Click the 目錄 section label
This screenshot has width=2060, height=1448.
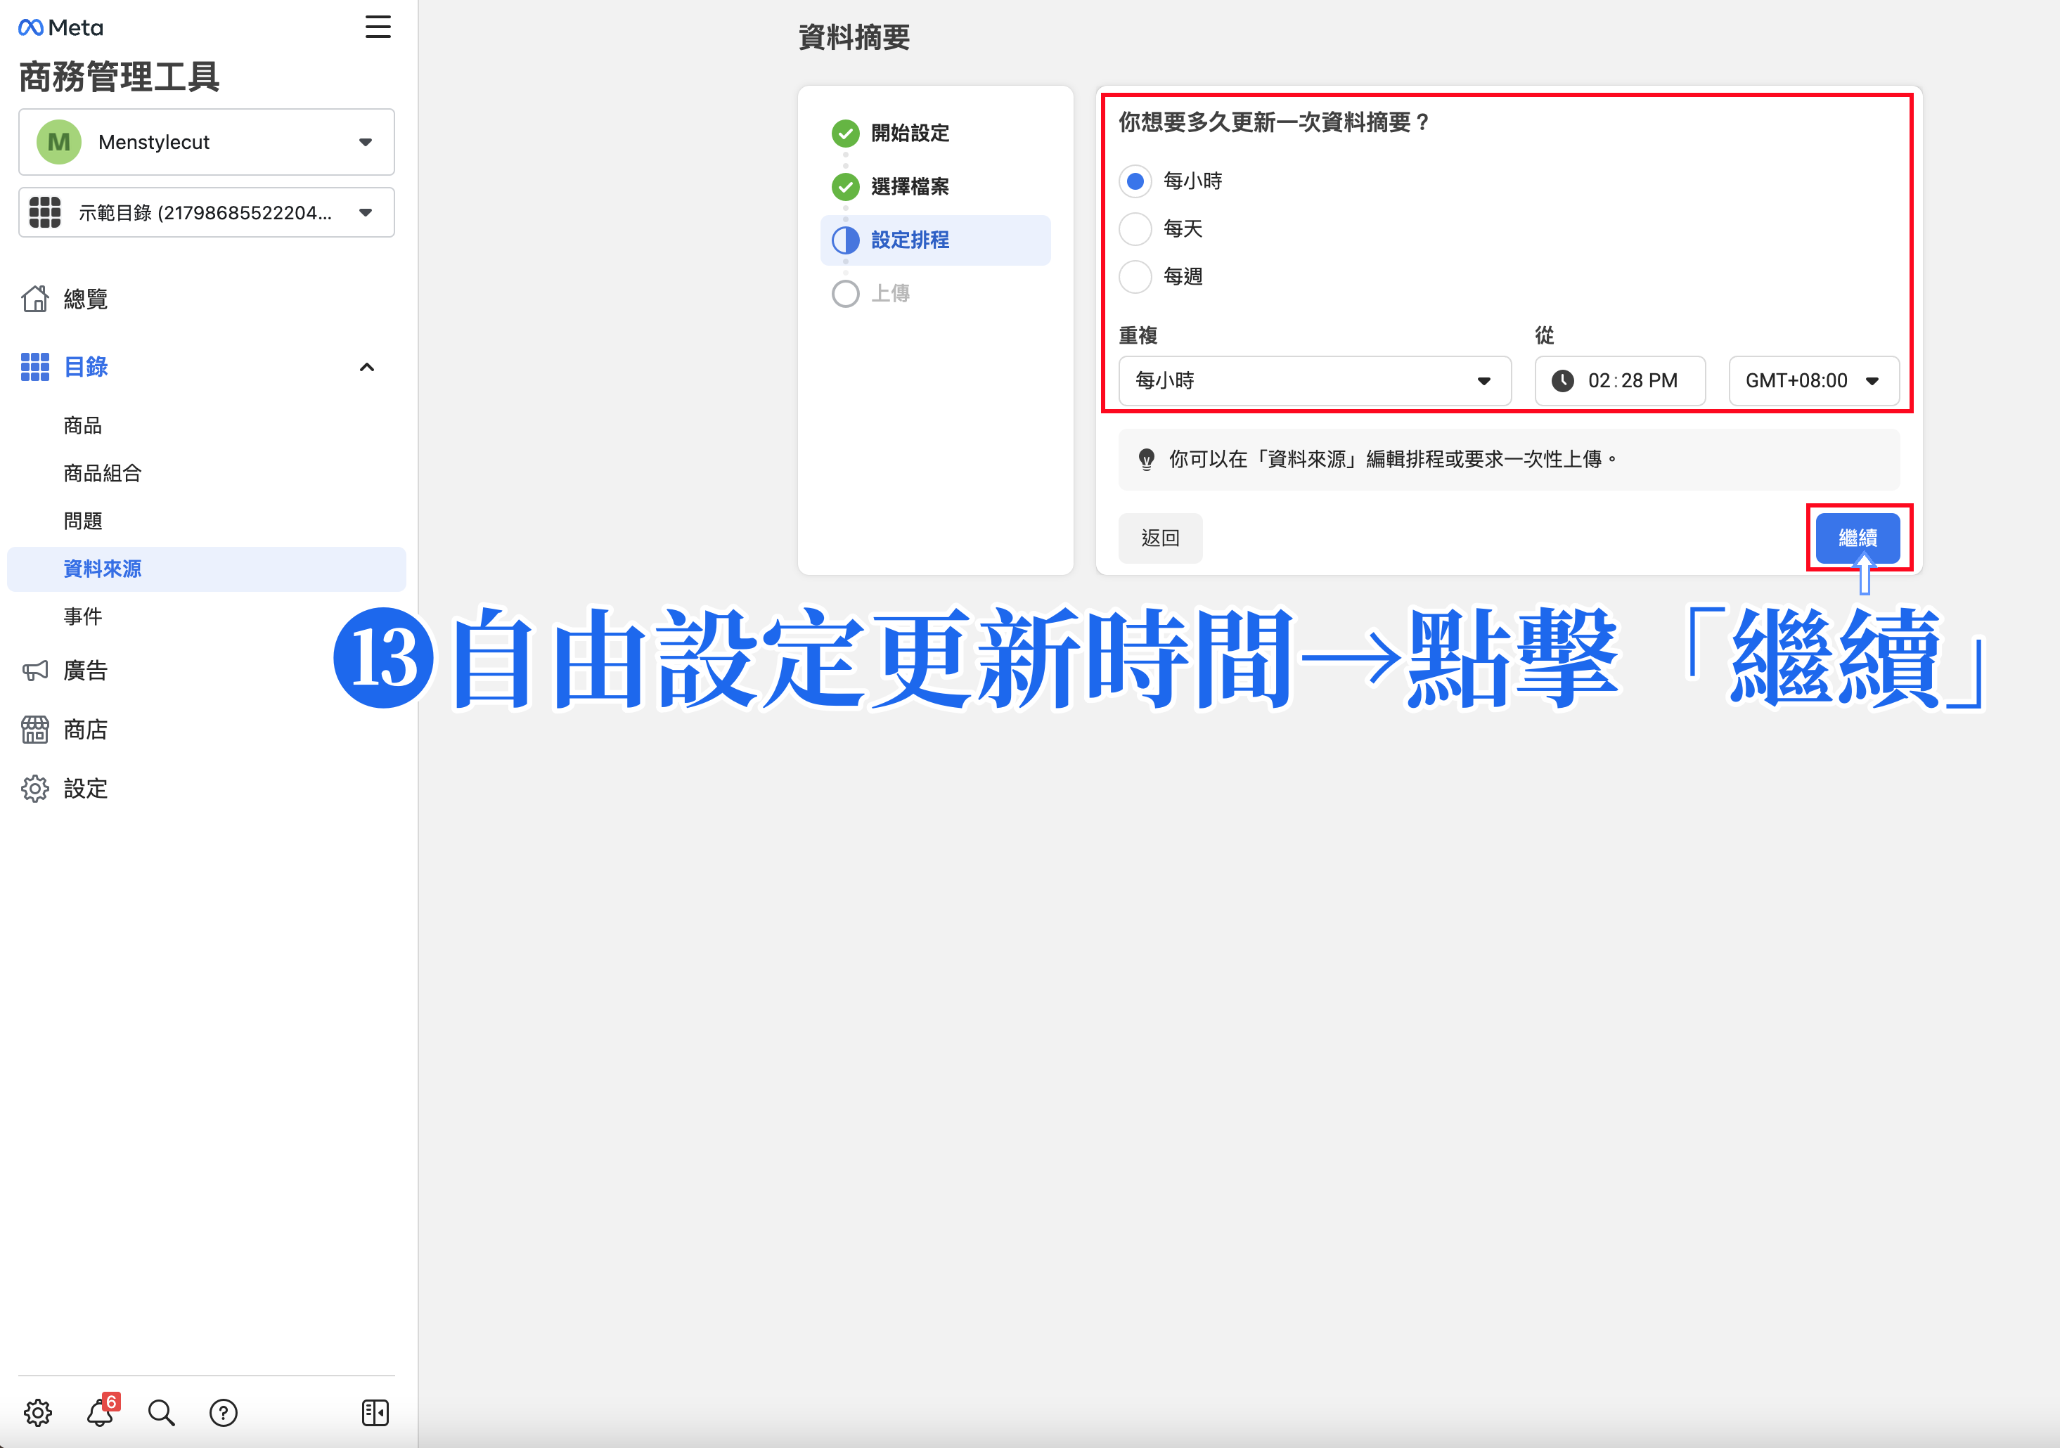(x=86, y=367)
